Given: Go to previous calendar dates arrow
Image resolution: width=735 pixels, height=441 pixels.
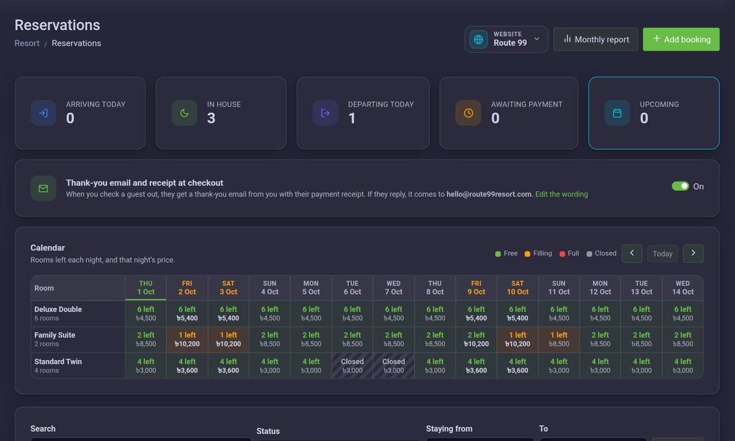Looking at the screenshot, I should click(x=632, y=254).
